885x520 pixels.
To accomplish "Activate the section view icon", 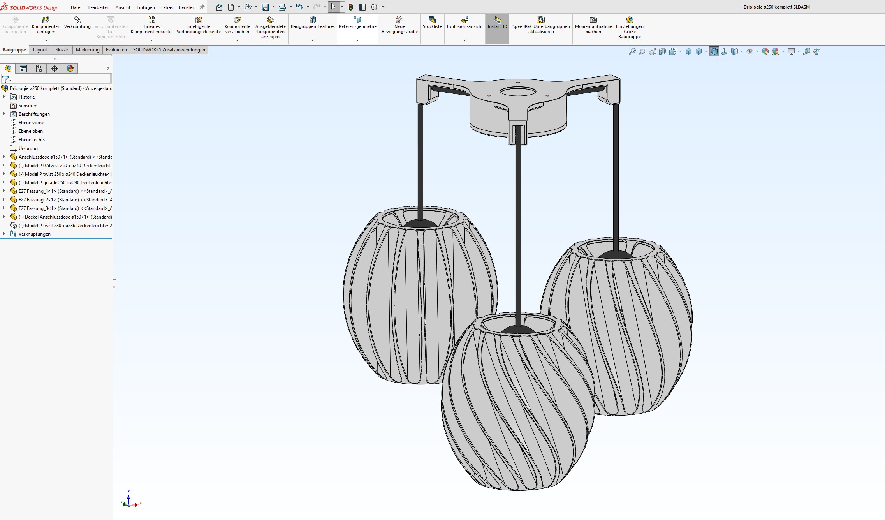I will pos(663,51).
